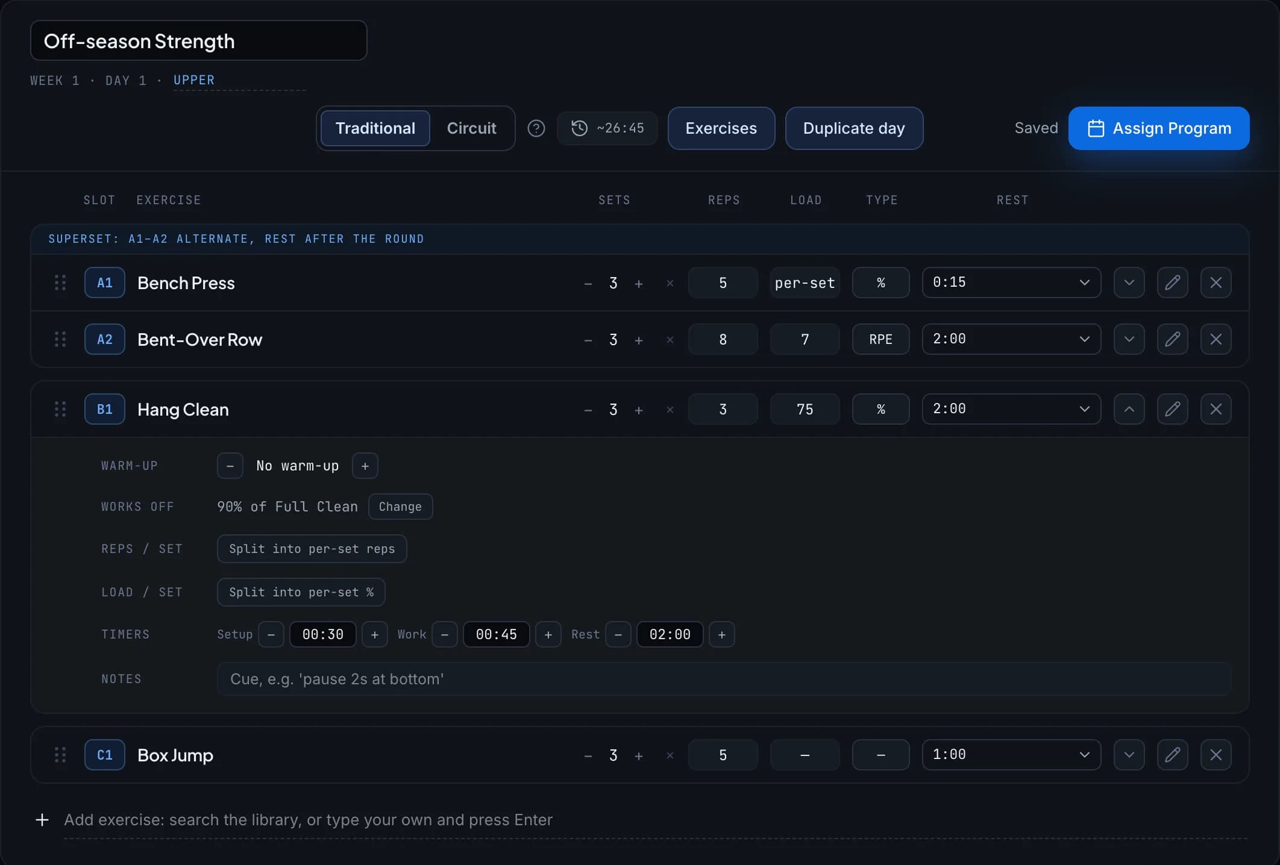The image size is (1280, 865).
Task: Toggle Hang Clean load type % button
Action: tap(880, 409)
